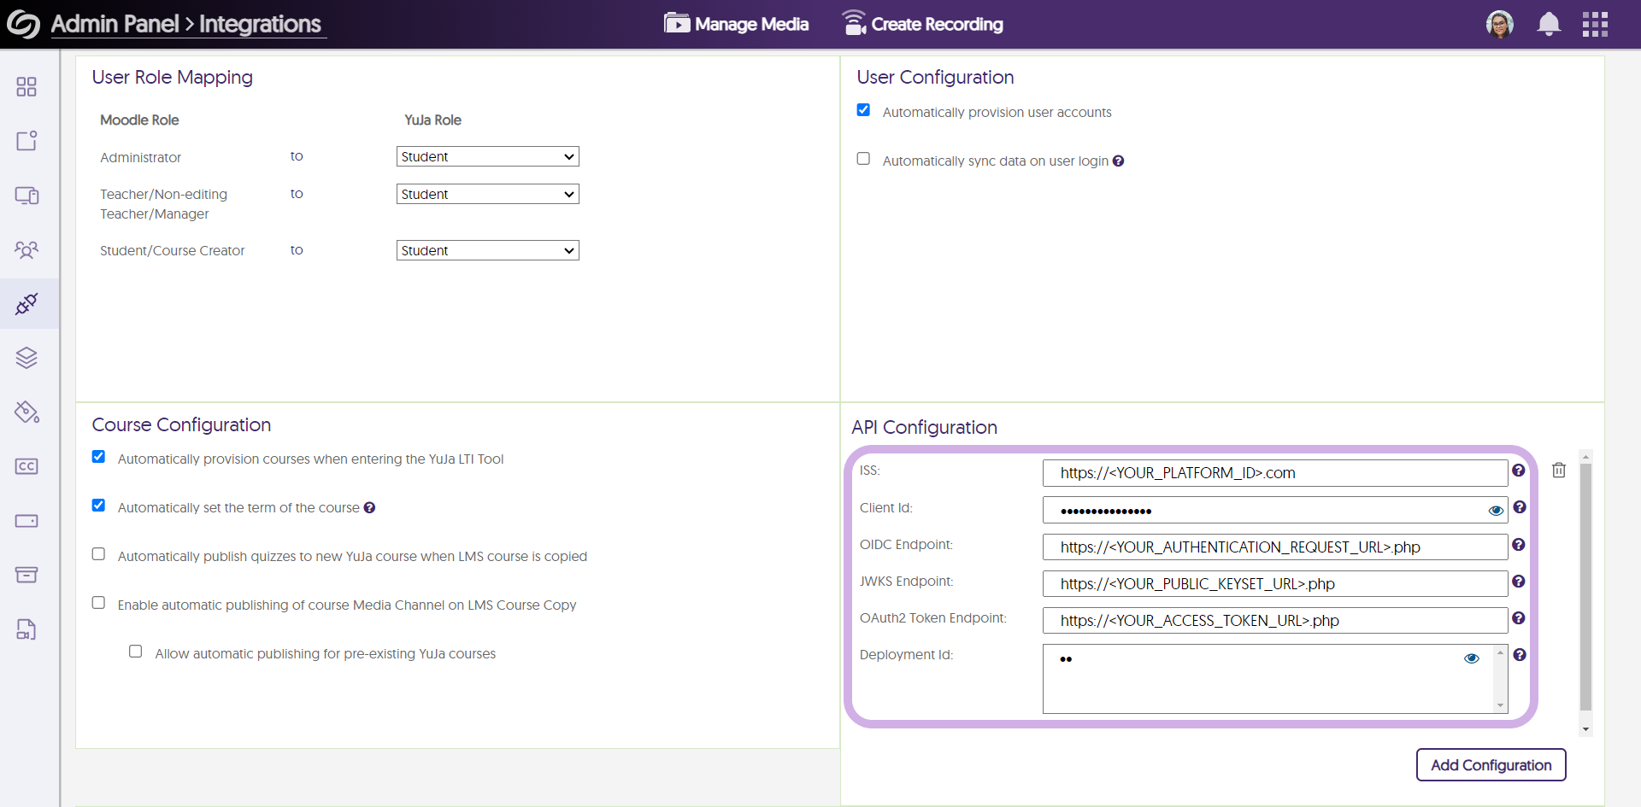Show help for OAuth2 Token Endpoint field
The image size is (1641, 807).
click(x=1519, y=618)
